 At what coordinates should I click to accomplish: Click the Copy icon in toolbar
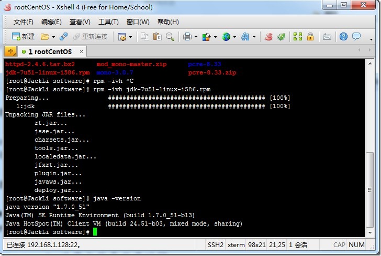pyautogui.click(x=145, y=37)
